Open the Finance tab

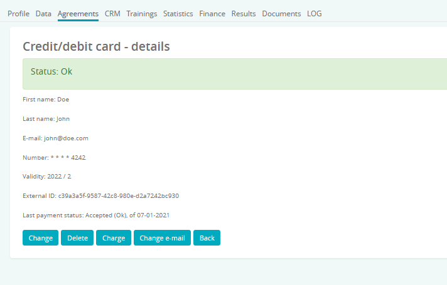(212, 14)
